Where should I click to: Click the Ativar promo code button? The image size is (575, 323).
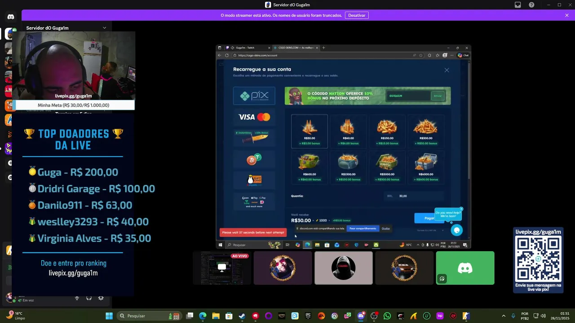pos(438,96)
